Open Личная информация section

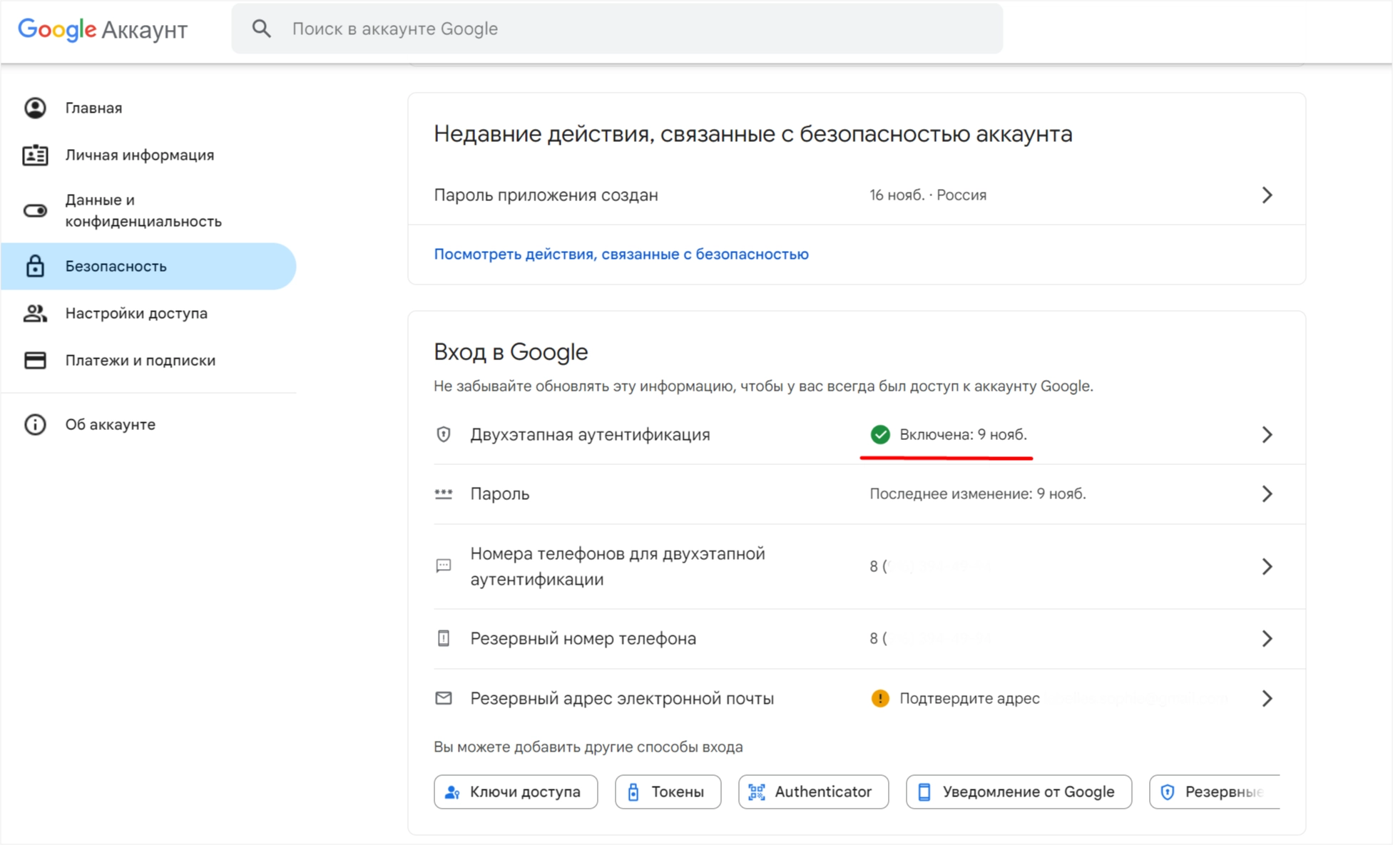[148, 155]
